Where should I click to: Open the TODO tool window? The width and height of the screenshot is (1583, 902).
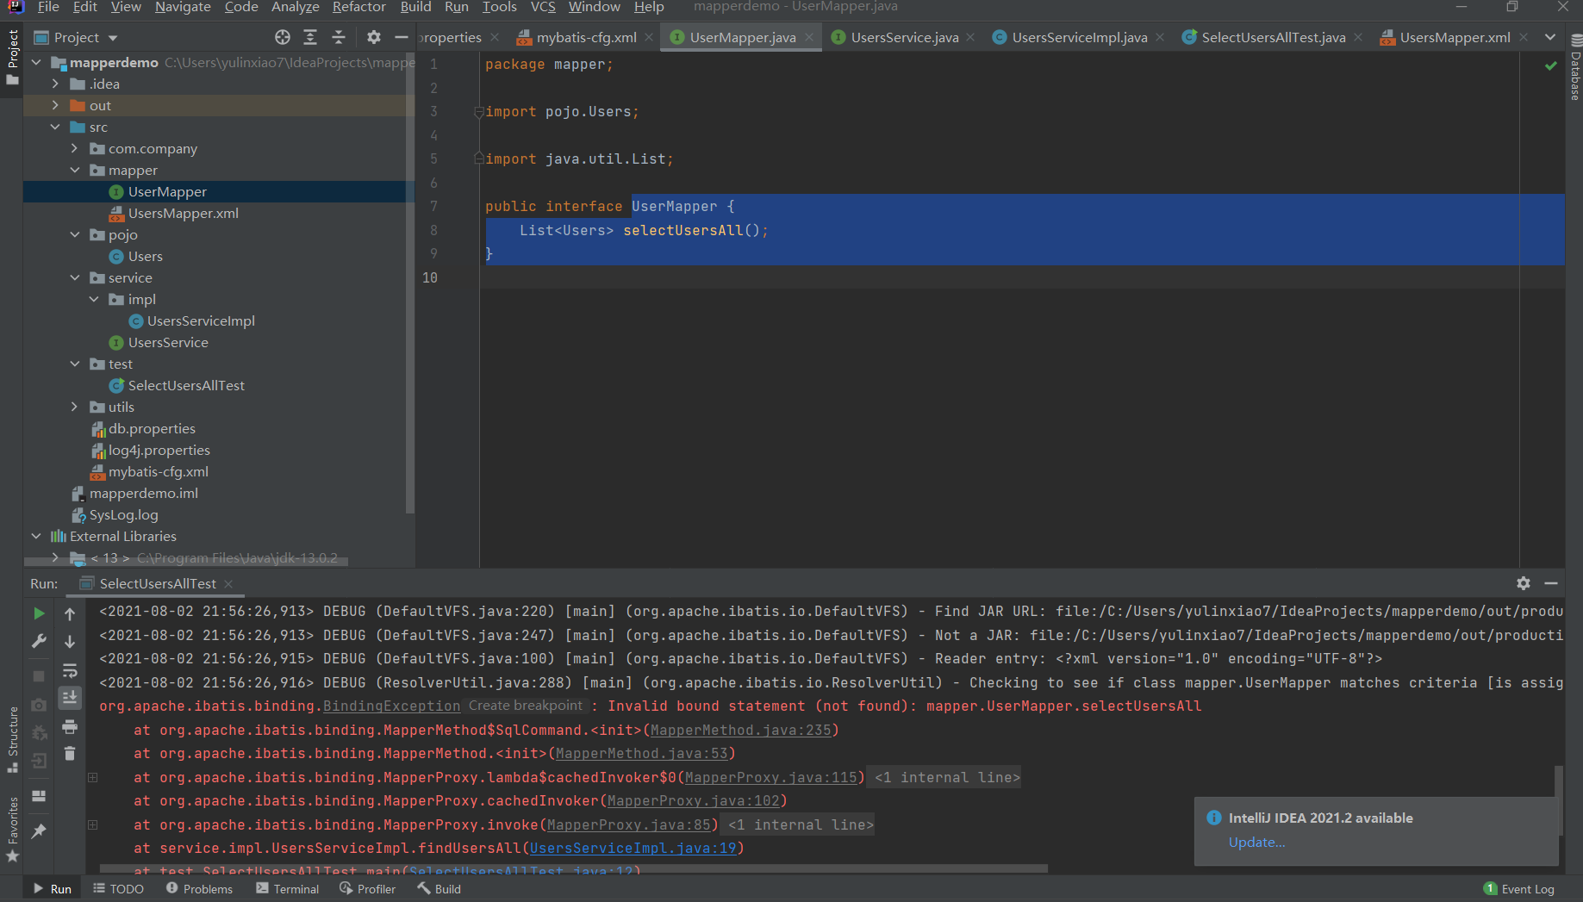[118, 889]
